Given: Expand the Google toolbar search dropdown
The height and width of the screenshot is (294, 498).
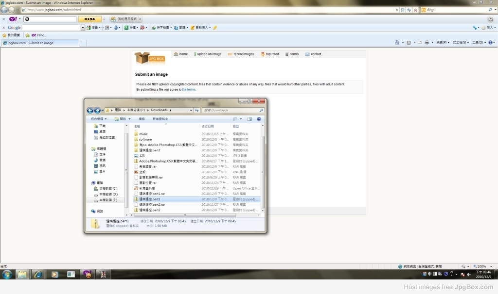Looking at the screenshot, I should pos(83,28).
